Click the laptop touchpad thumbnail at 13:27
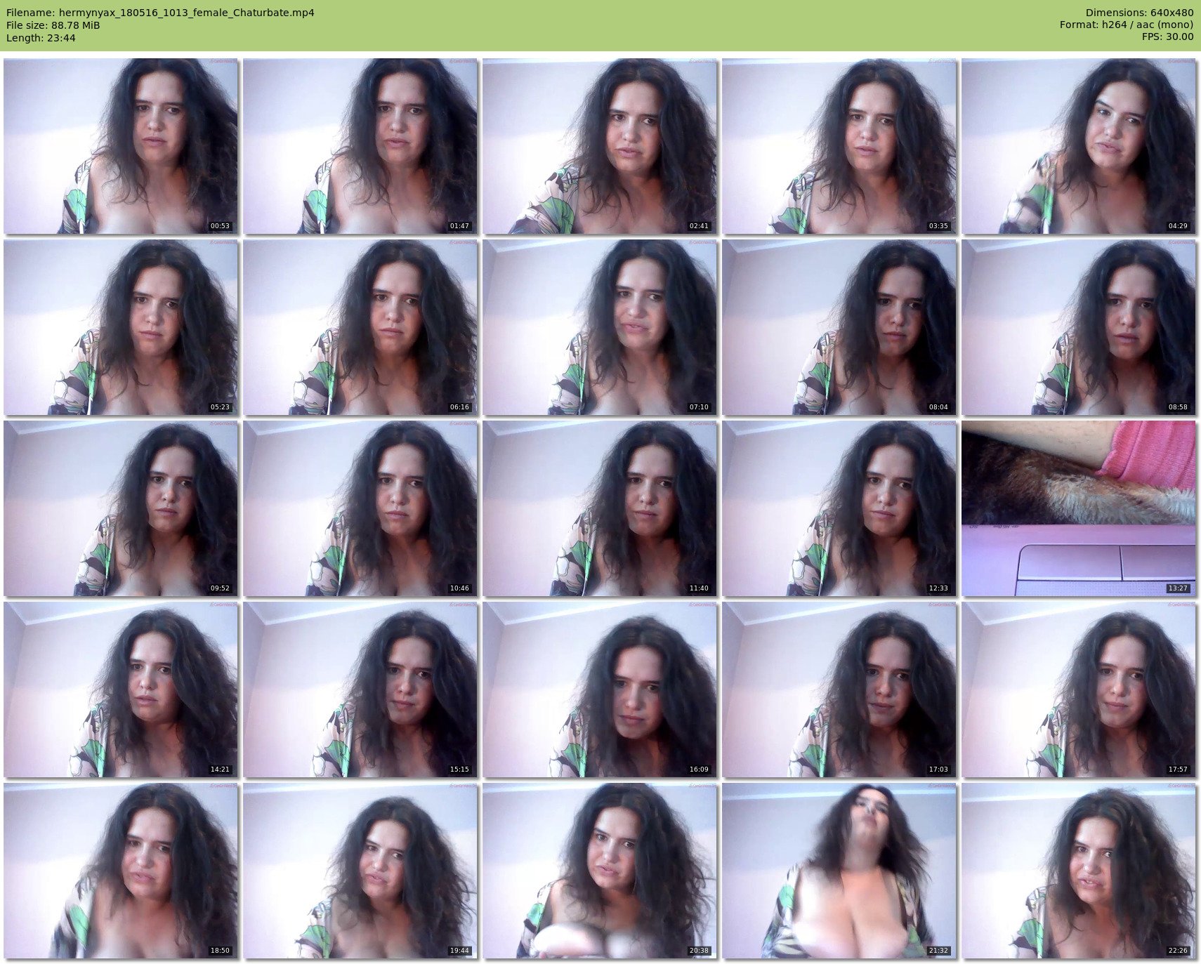 [1079, 508]
